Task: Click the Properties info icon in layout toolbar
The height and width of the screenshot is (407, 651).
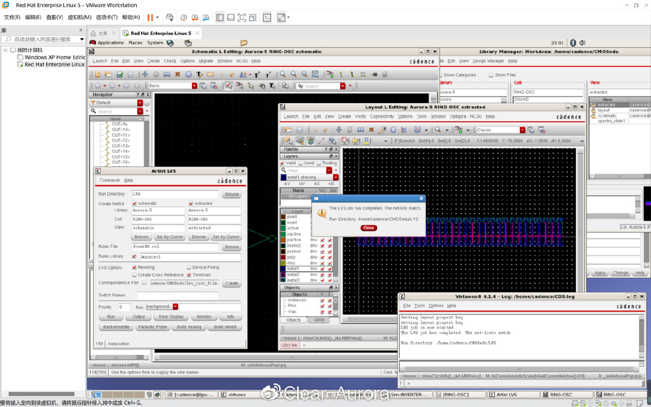Action: click(393, 130)
